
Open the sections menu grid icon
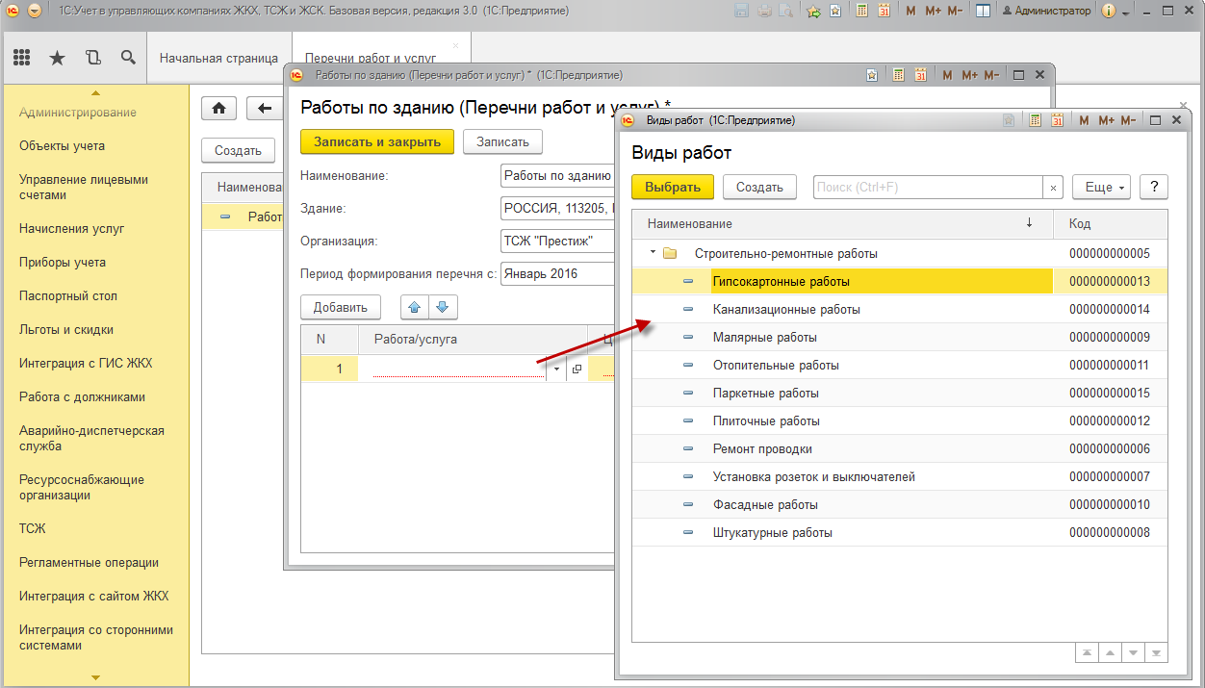pos(21,58)
